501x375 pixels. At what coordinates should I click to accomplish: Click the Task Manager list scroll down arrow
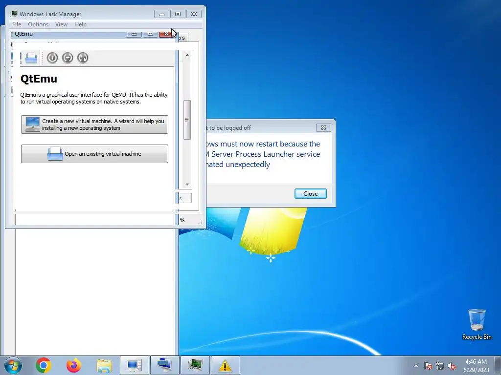tap(187, 184)
